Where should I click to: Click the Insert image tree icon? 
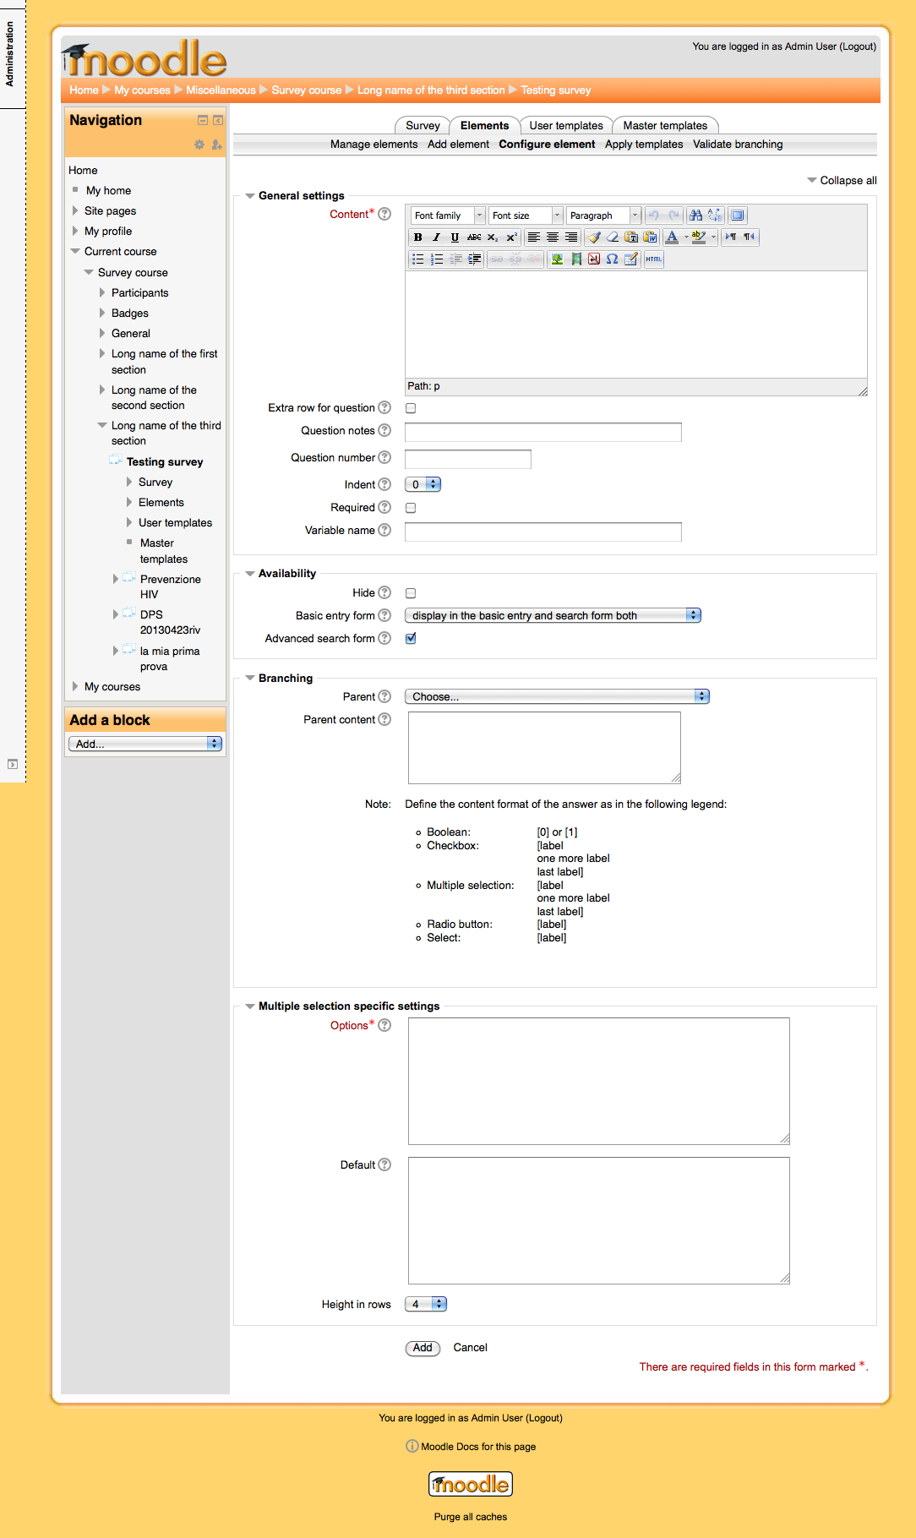[x=557, y=259]
